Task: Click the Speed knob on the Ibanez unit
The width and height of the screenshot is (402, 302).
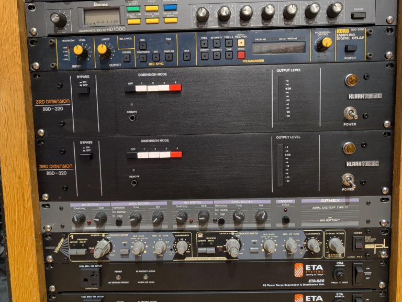Action: click(268, 12)
